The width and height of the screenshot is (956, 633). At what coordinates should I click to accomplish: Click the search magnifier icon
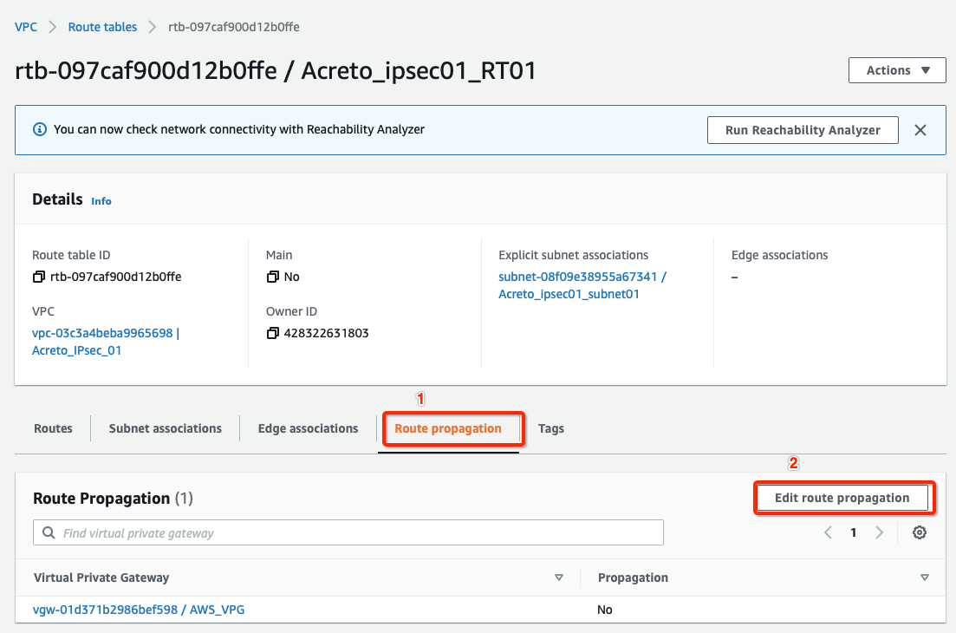click(49, 532)
